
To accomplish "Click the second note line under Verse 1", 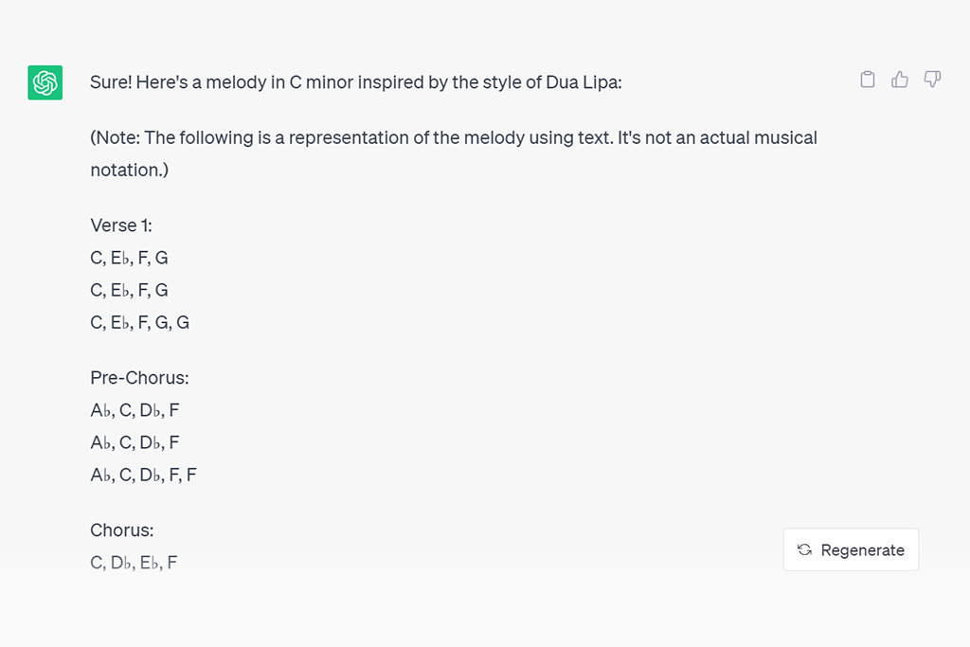I will pyautogui.click(x=129, y=290).
